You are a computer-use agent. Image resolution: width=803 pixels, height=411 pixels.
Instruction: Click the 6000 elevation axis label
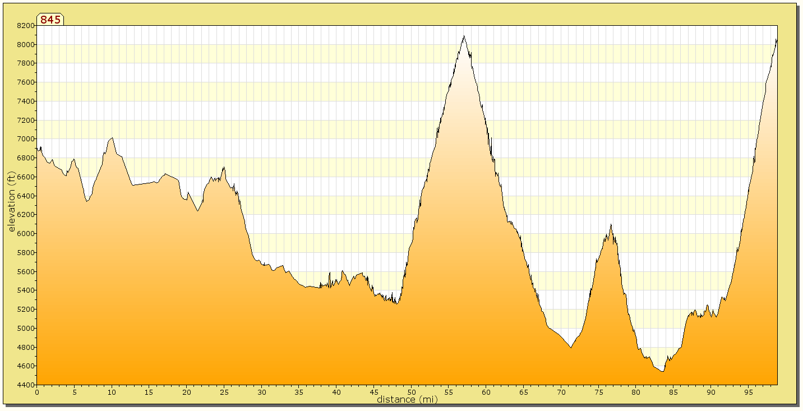tap(26, 234)
